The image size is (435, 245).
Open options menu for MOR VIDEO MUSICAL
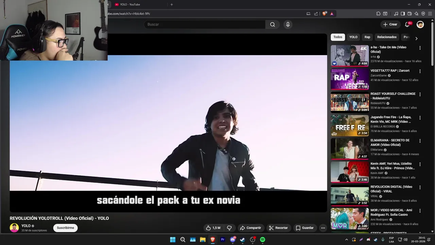point(420,211)
